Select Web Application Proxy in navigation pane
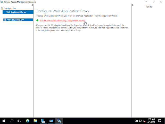The width and height of the screenshot is (165, 124). click(18, 12)
